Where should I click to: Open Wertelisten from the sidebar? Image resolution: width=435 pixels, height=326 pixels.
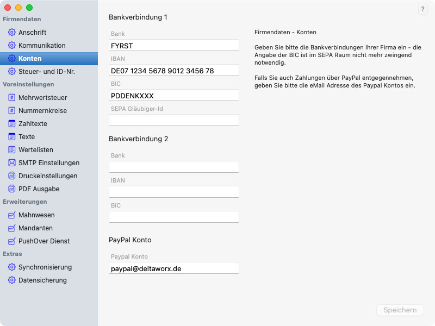36,150
